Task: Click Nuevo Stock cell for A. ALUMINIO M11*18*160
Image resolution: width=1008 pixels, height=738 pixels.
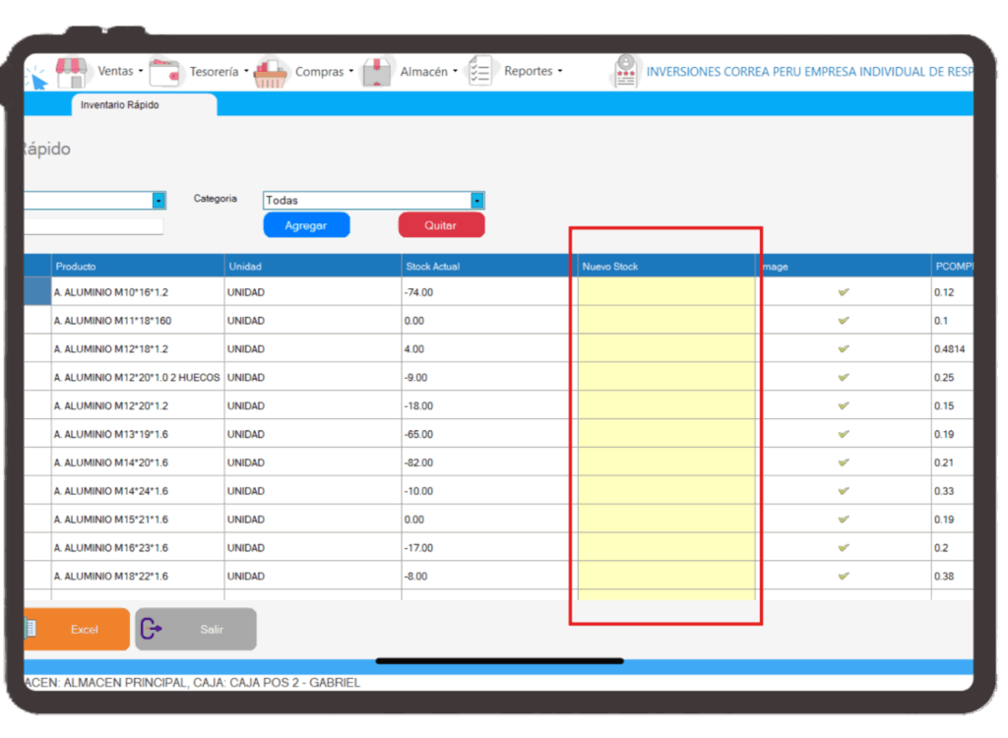Action: click(x=665, y=321)
